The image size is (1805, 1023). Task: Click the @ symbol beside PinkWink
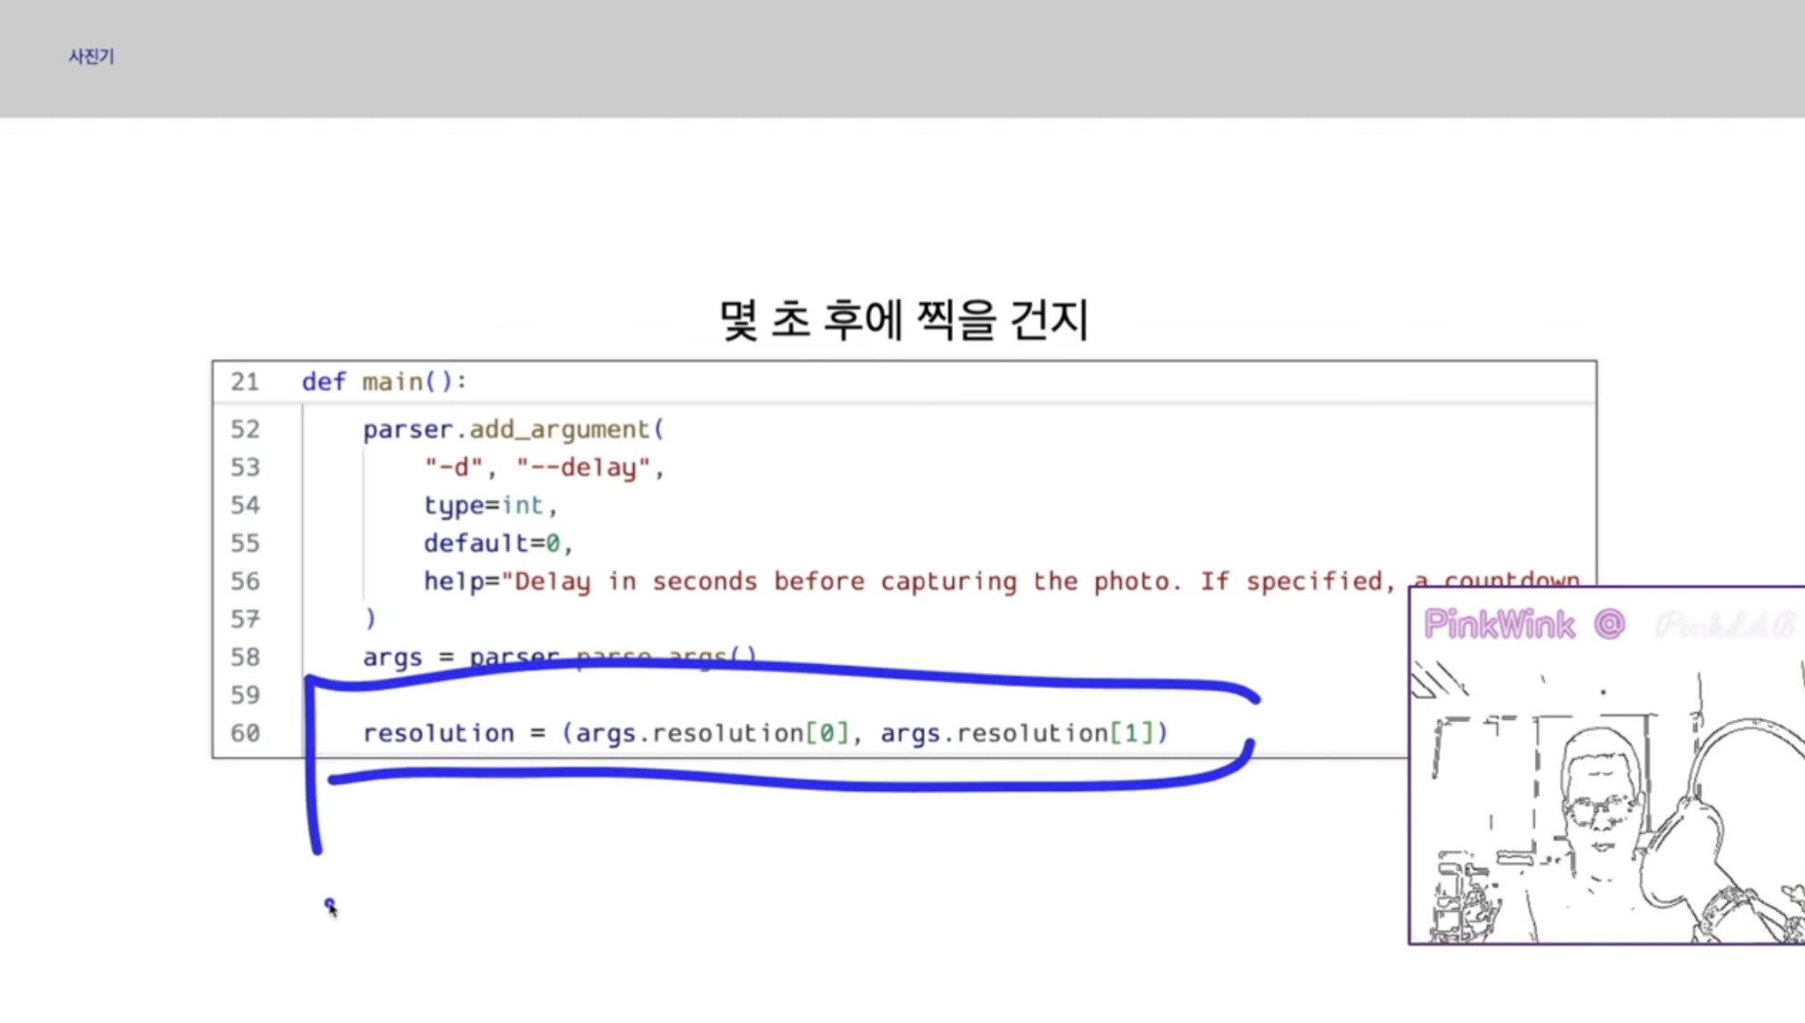pyautogui.click(x=1609, y=625)
